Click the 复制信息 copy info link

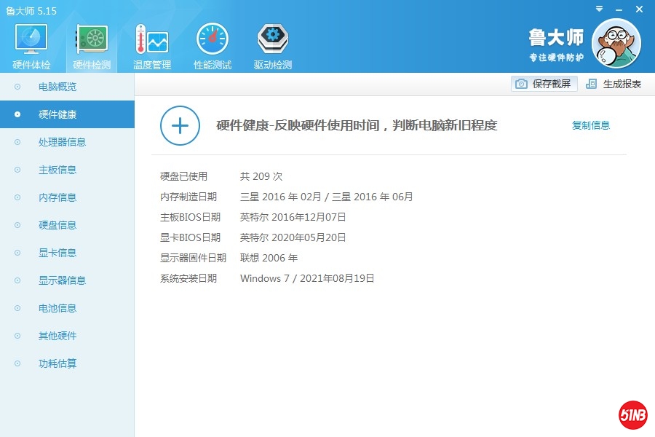591,125
